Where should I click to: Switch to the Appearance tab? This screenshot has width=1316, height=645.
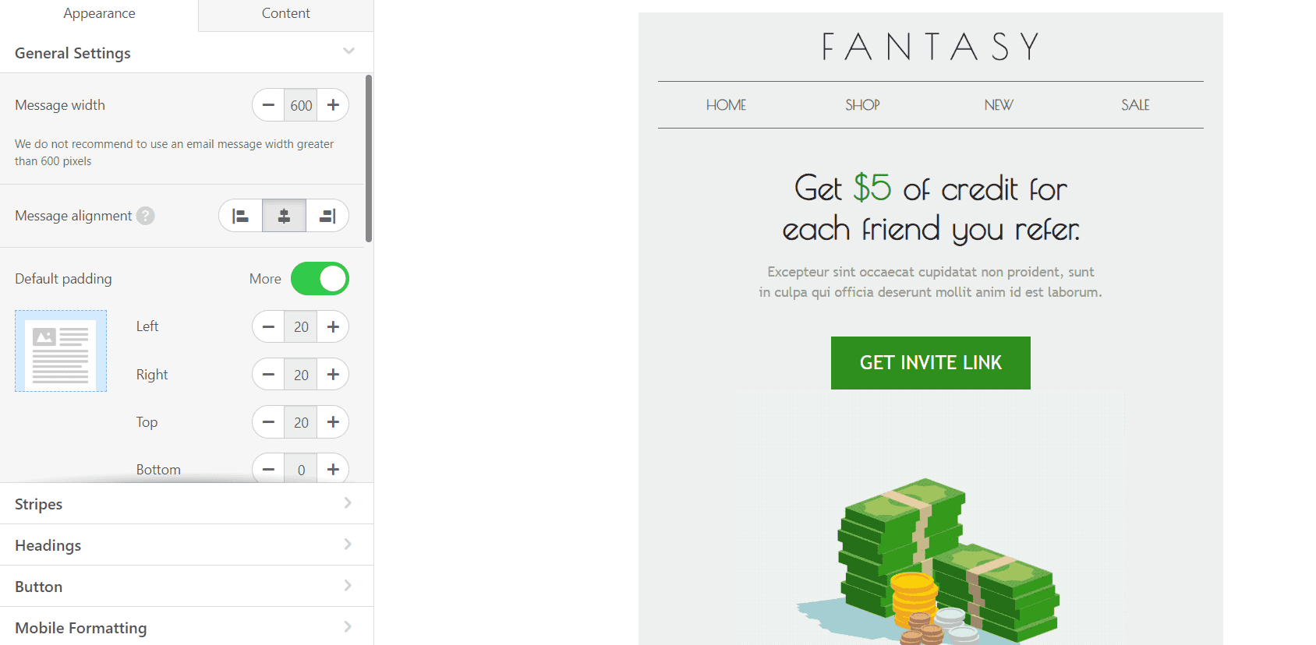(99, 13)
